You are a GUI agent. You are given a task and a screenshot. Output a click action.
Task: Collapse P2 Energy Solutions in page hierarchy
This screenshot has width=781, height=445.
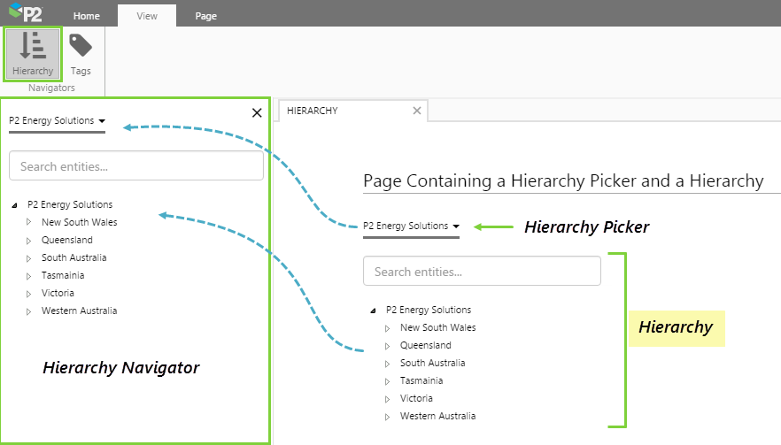pos(374,311)
